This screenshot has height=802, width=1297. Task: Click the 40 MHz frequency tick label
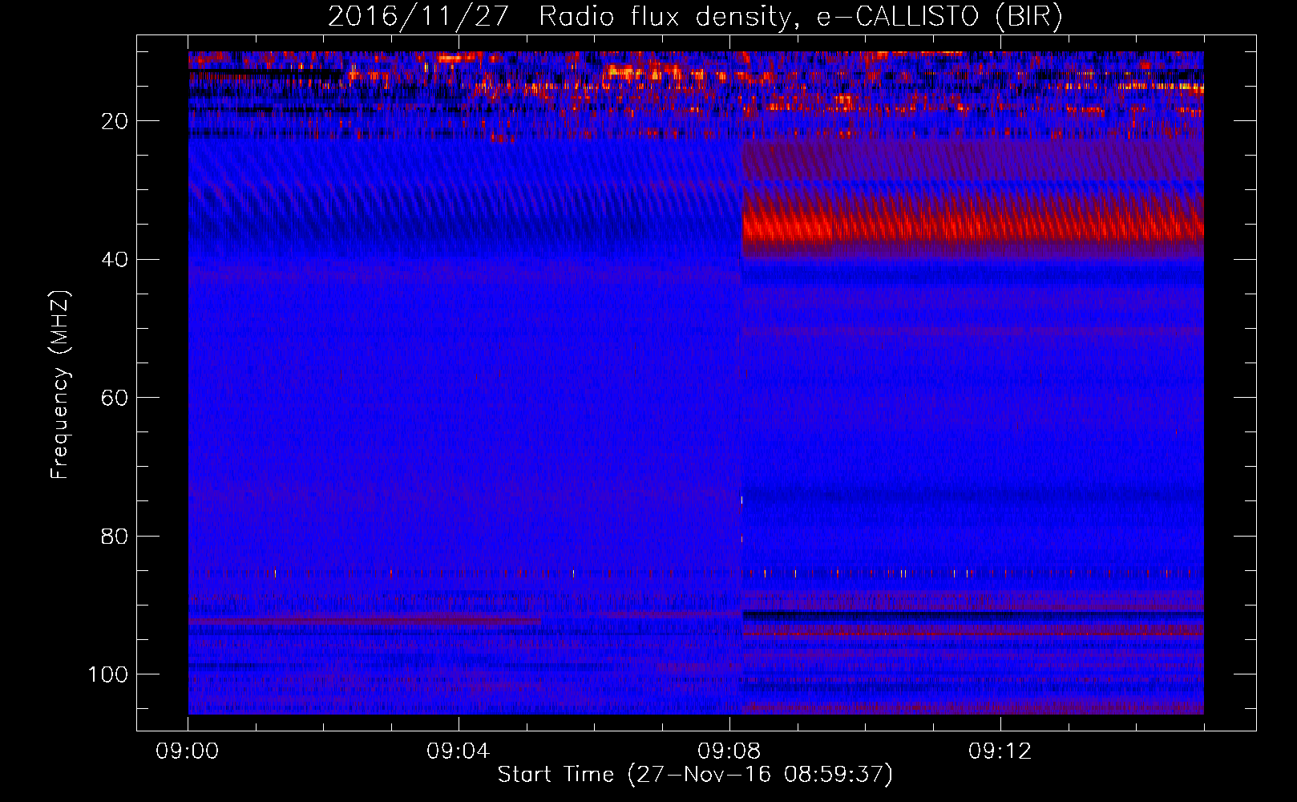coord(115,259)
